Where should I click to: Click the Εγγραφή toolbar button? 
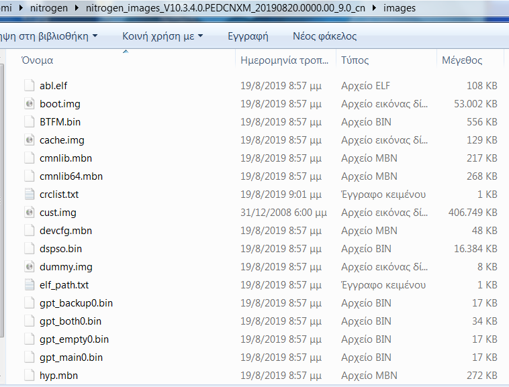248,36
